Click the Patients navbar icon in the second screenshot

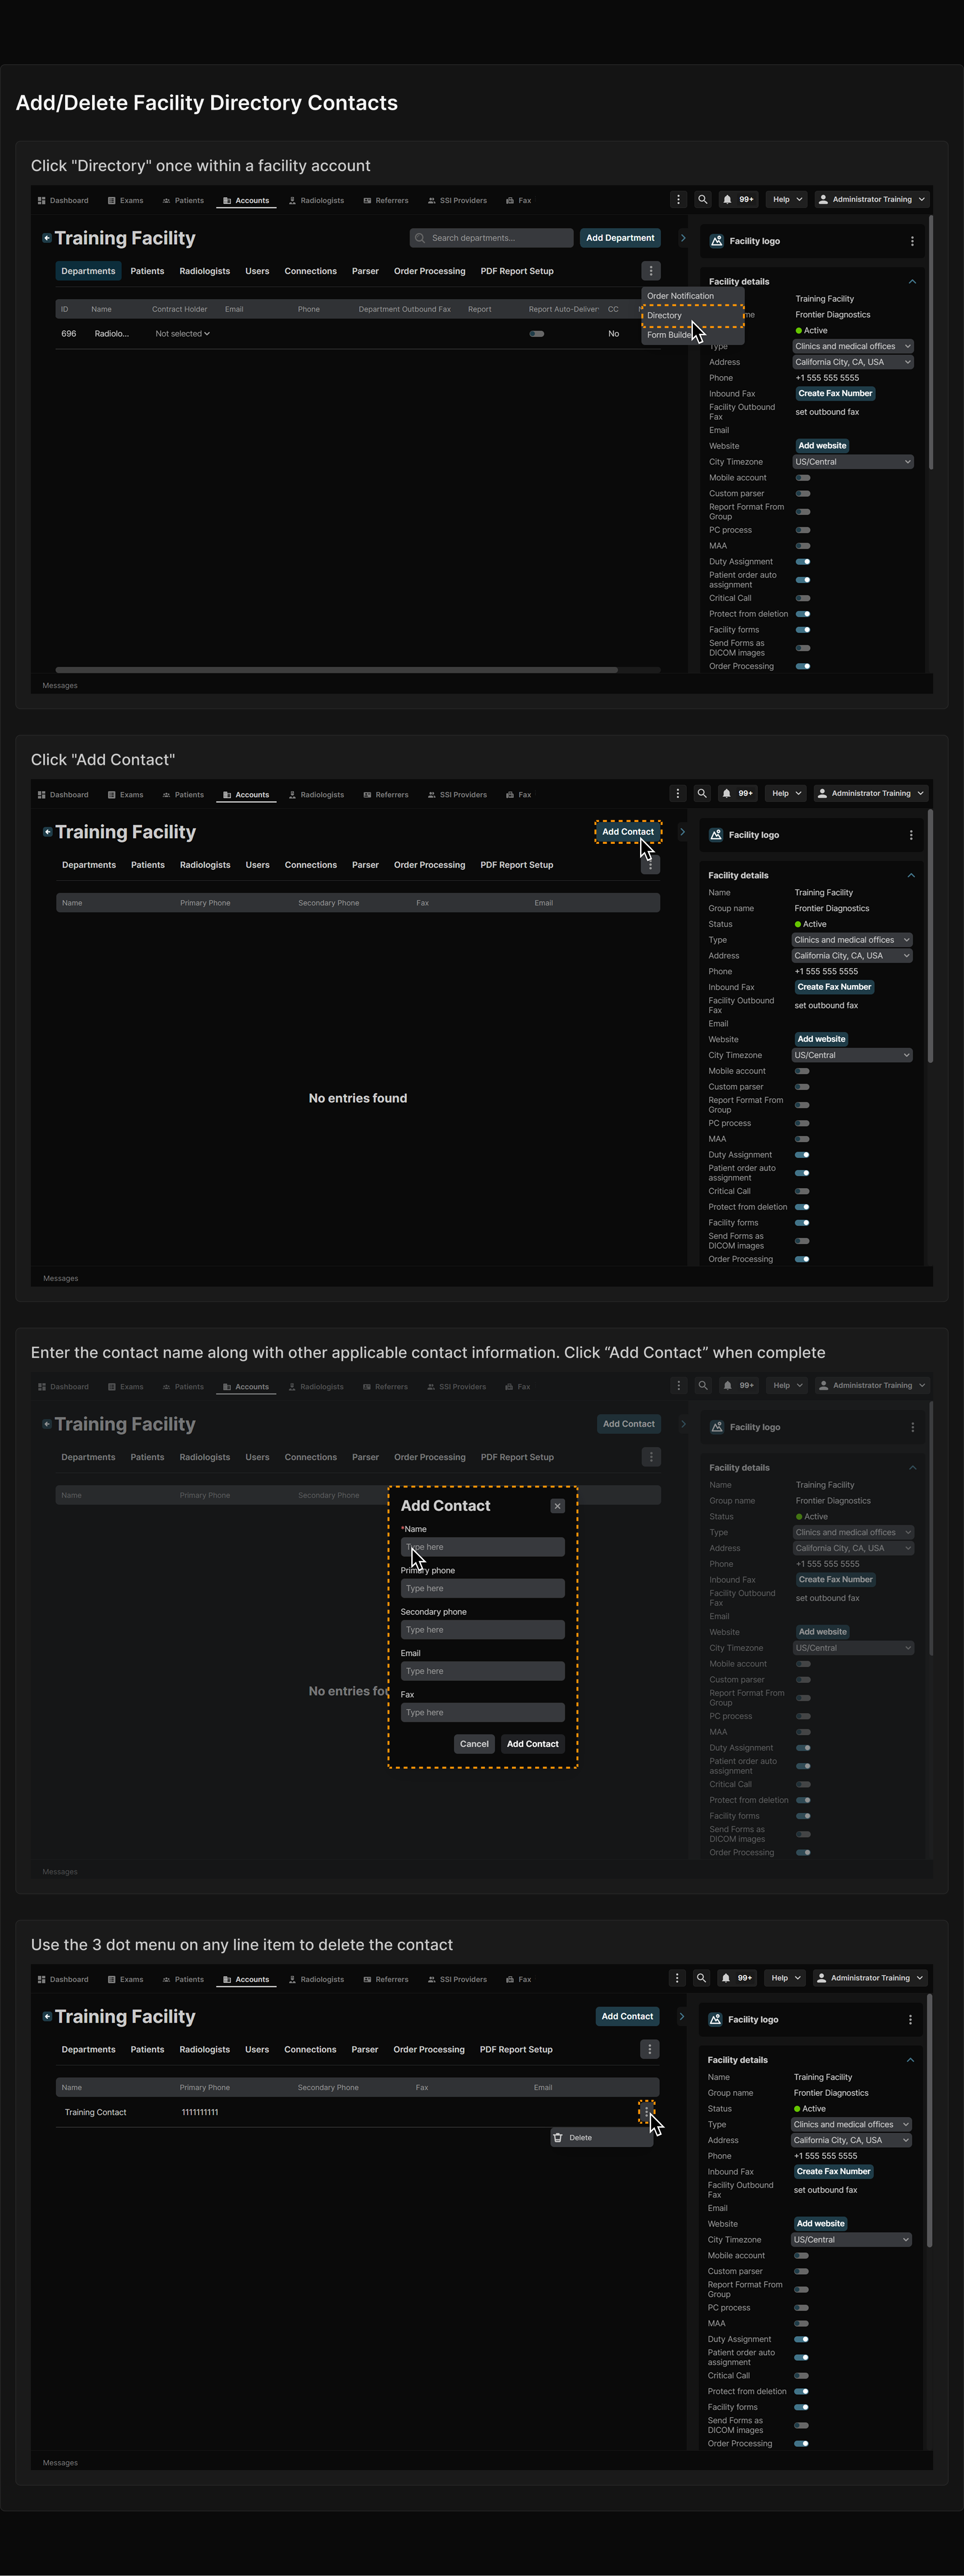(167, 795)
